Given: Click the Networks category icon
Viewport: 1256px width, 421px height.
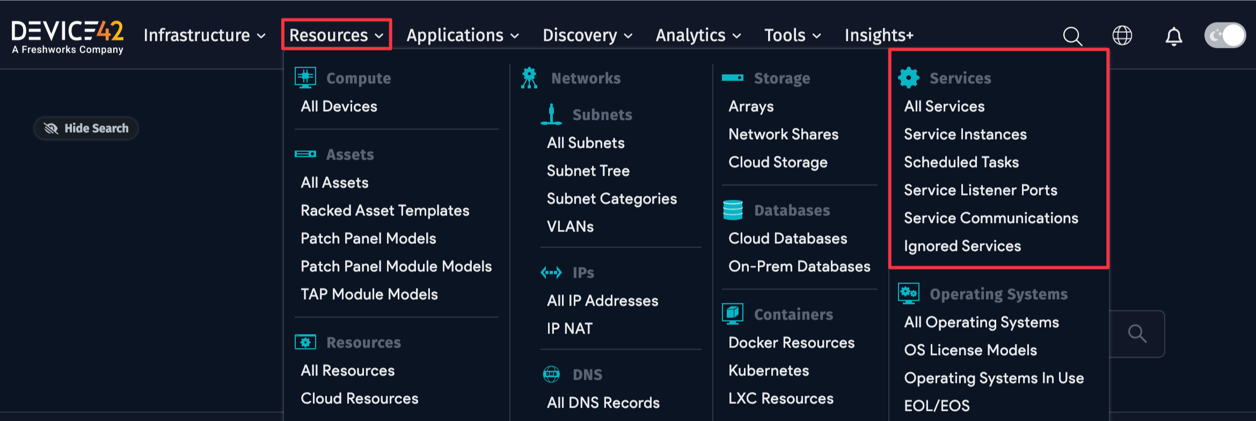Looking at the screenshot, I should (x=529, y=78).
